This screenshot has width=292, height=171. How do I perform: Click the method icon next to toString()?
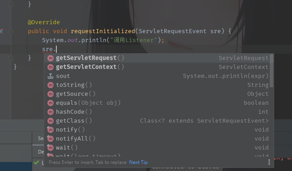pos(51,85)
